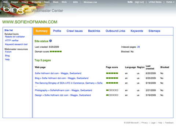
Task: Click the 'Last crawled: 6/25/2009' text
Action: [x=47, y=47]
